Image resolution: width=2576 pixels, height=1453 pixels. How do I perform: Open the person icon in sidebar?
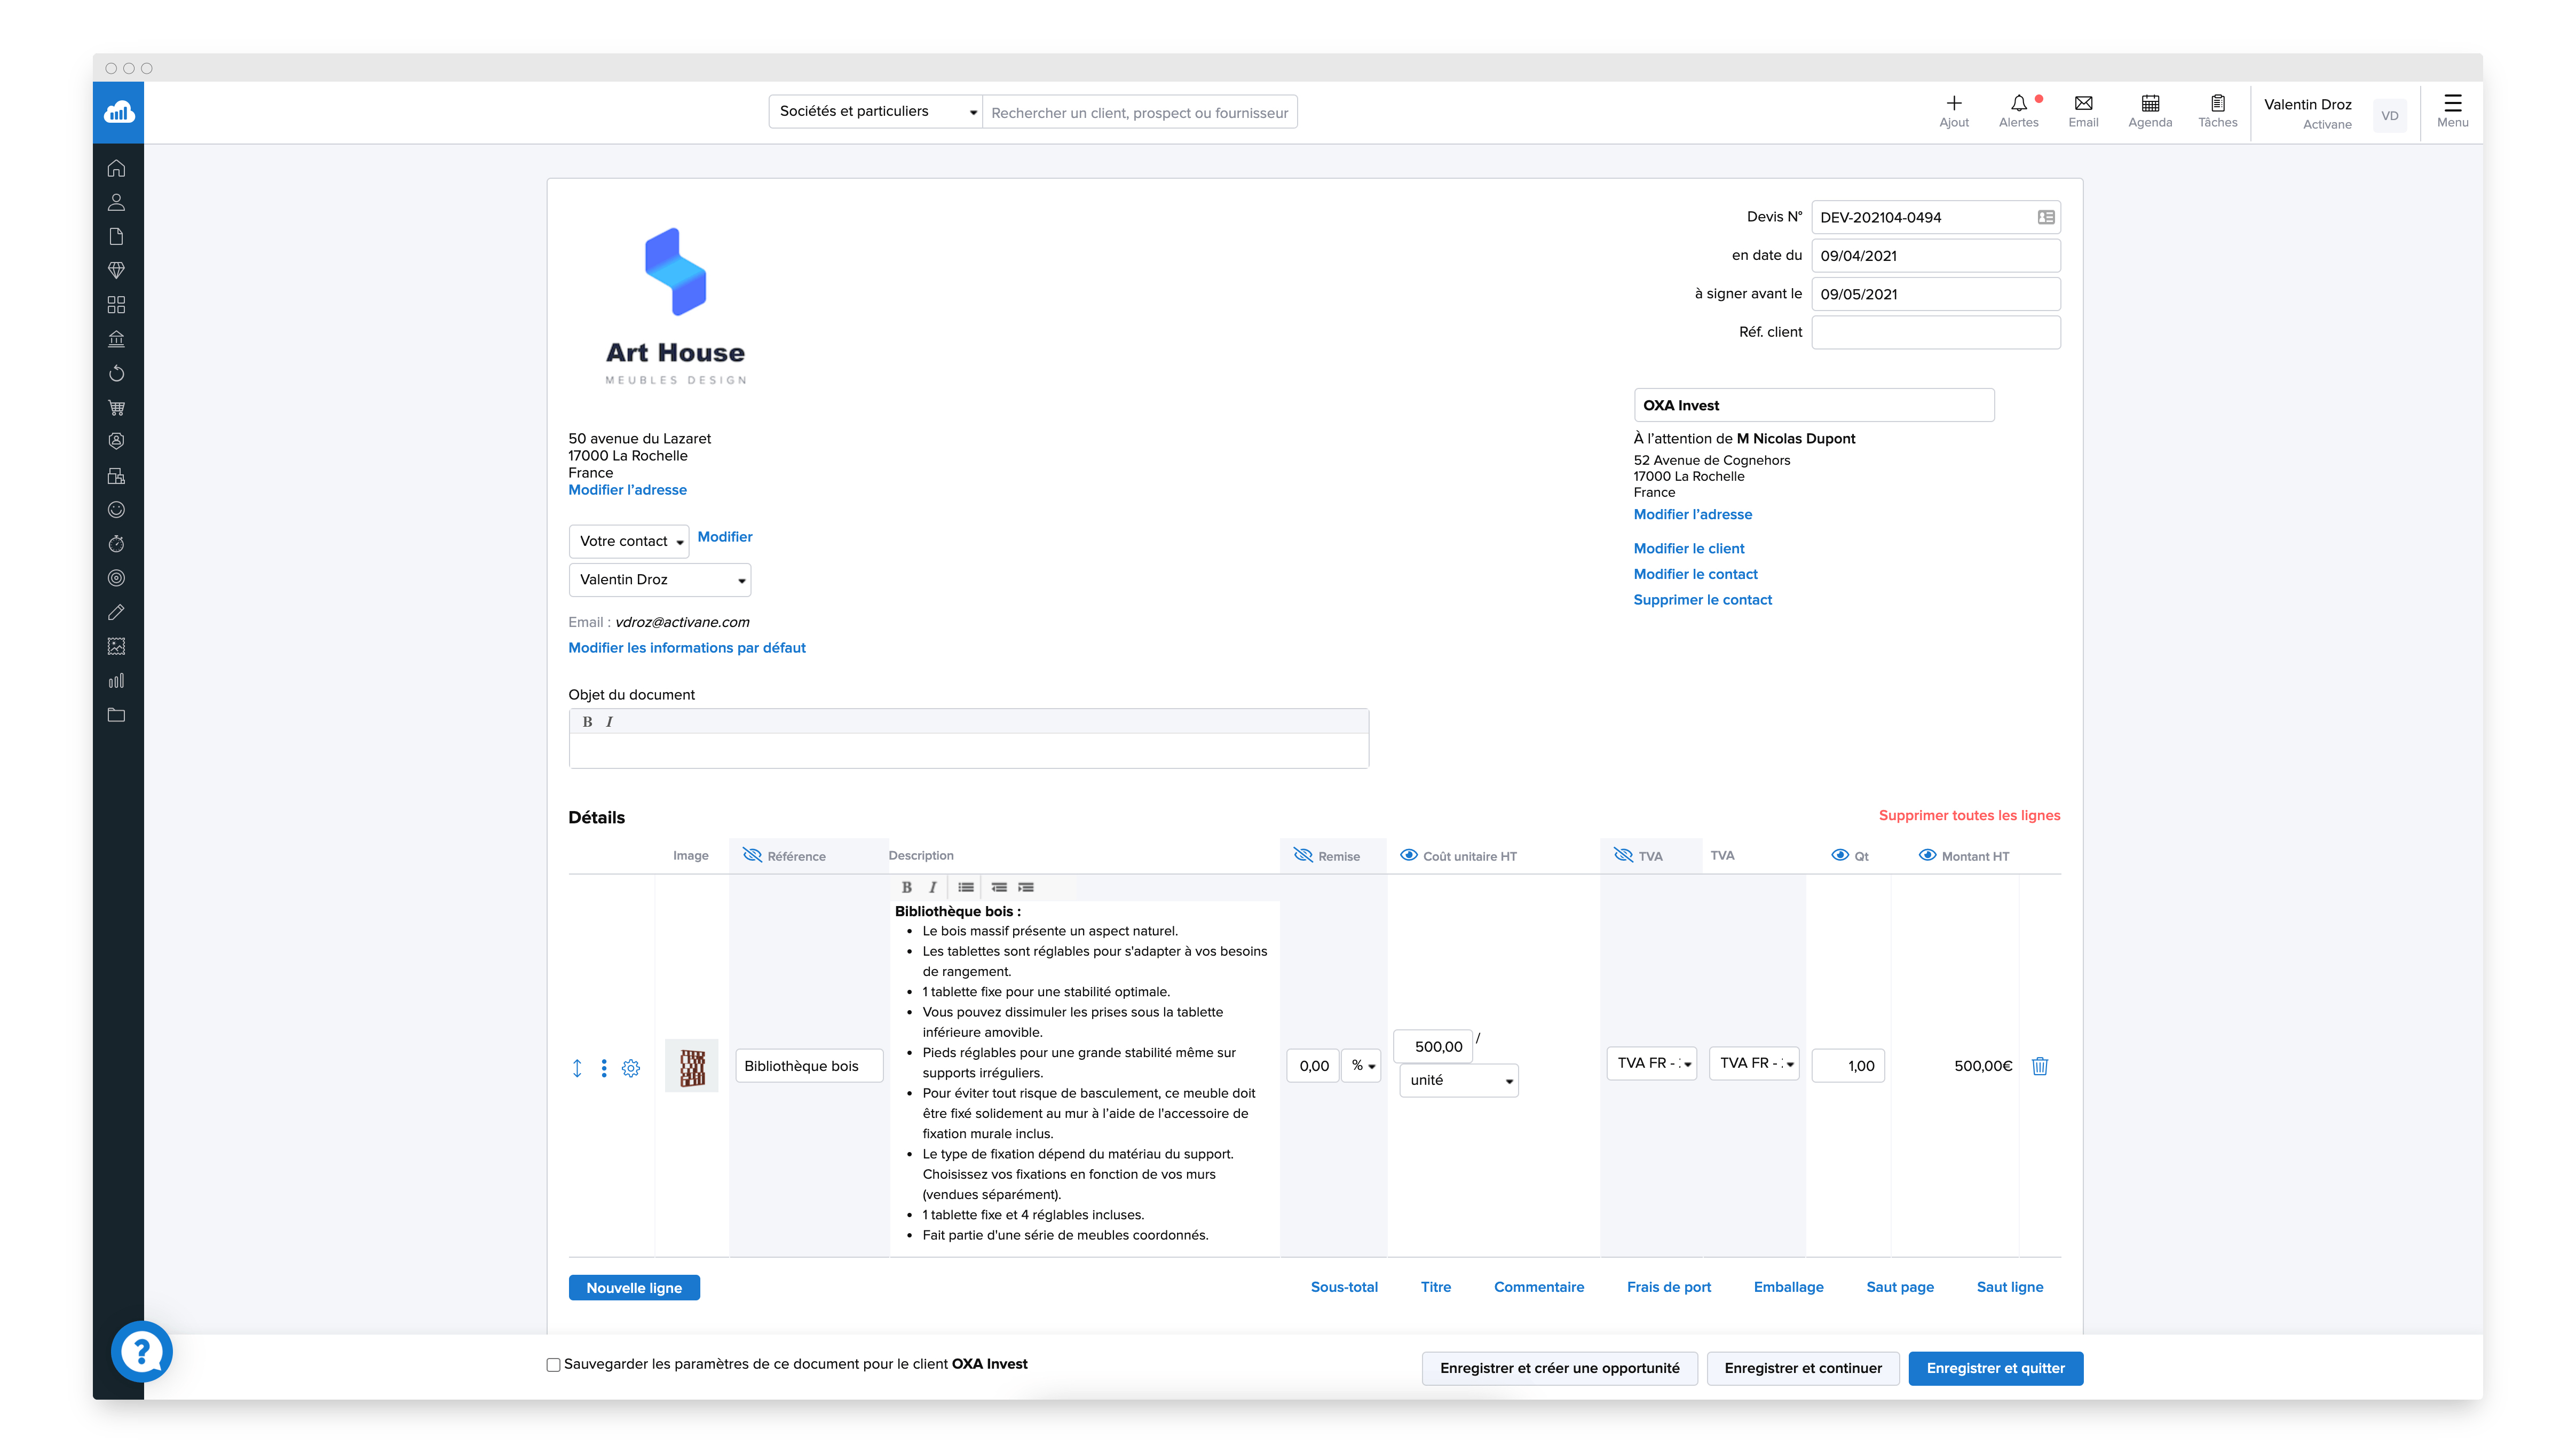coord(116,202)
